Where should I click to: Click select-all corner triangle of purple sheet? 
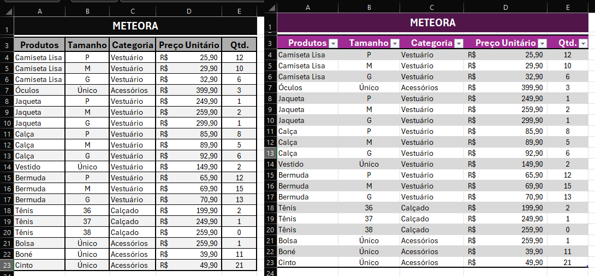point(271,7)
